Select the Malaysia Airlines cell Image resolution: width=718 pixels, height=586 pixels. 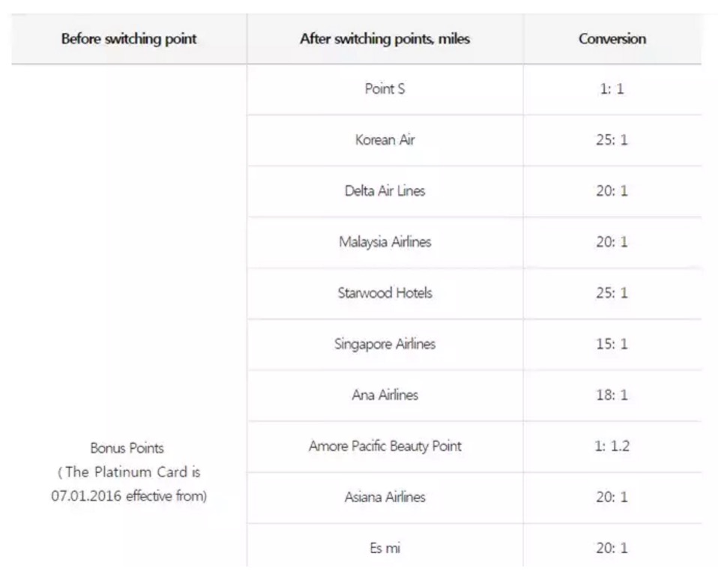pyautogui.click(x=384, y=242)
